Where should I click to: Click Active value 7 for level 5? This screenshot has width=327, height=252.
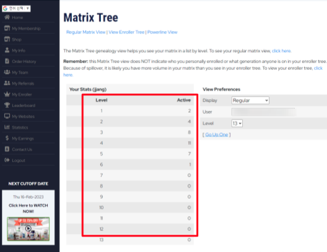point(190,154)
